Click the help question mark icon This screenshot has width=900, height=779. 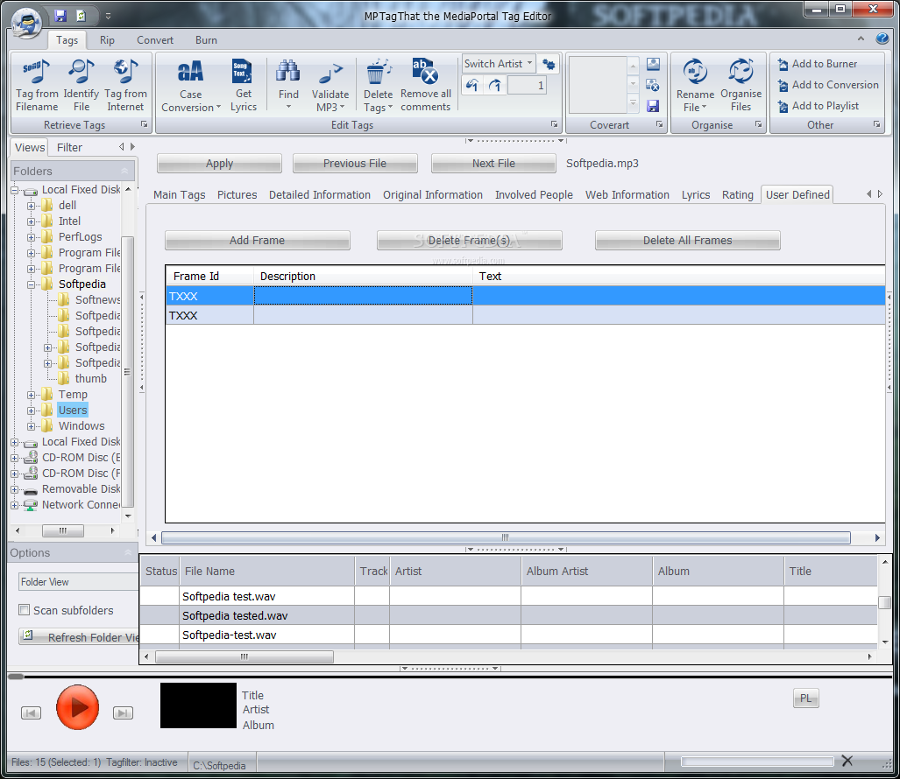pos(882,39)
